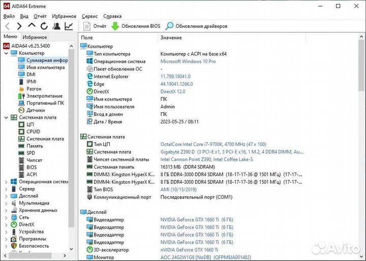
Task: Collapse the Компьютер tree node
Action: pos(6,53)
